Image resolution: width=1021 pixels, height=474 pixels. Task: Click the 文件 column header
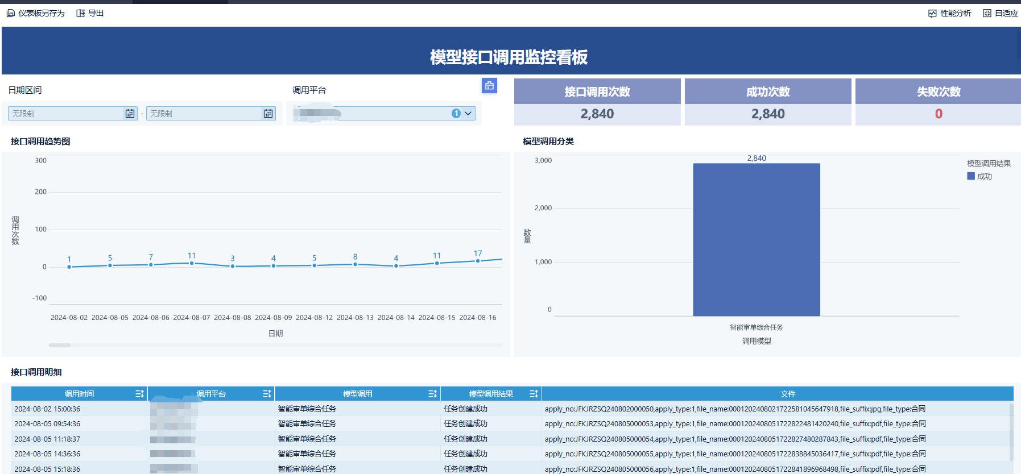coord(787,394)
